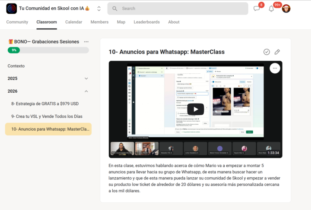View the Leaderboards tab
311x210 pixels.
coord(146,22)
